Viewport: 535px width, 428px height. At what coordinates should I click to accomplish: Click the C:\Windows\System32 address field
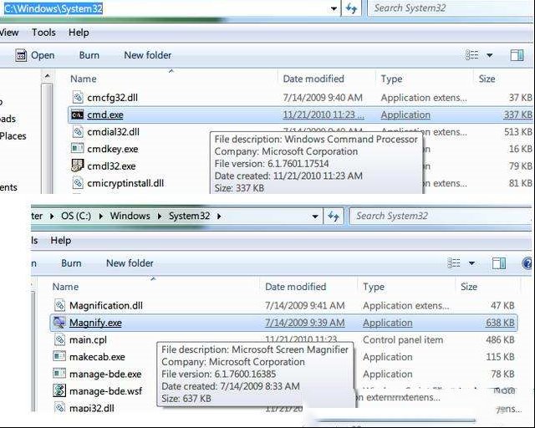point(165,8)
